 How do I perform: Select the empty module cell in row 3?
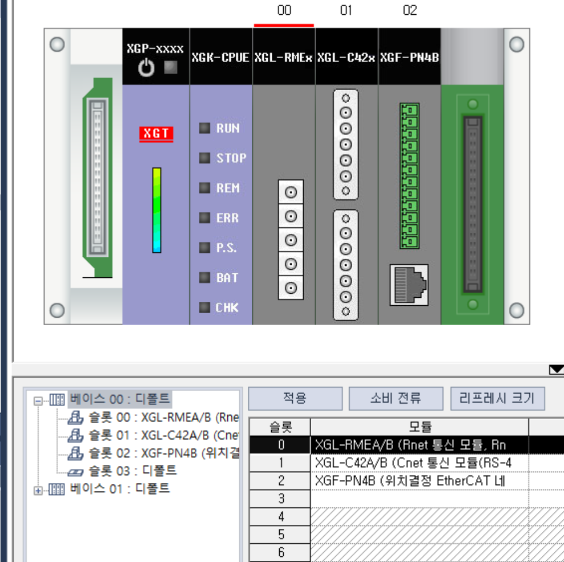coord(419,499)
